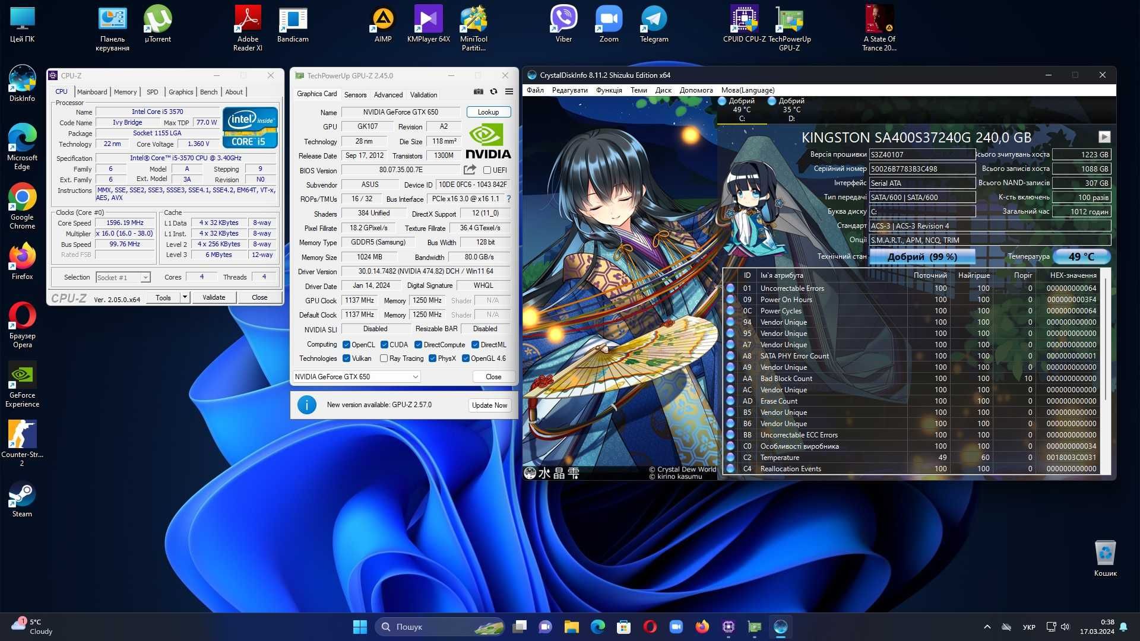This screenshot has height=641, width=1140.
Task: Click next disk arrow in CrystalDiskInfo
Action: (1104, 137)
